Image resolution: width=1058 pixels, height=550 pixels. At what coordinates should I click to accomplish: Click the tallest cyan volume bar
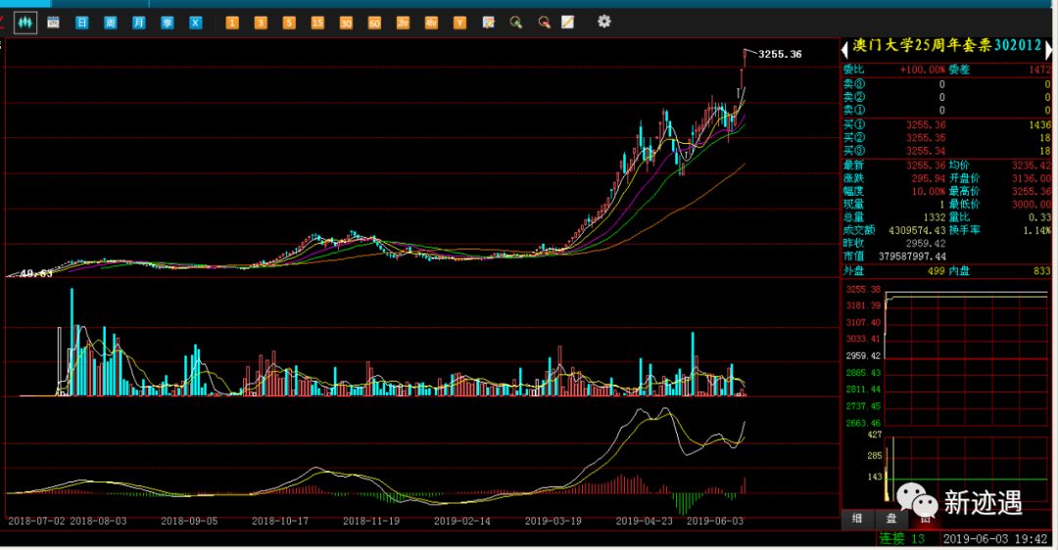pos(72,342)
